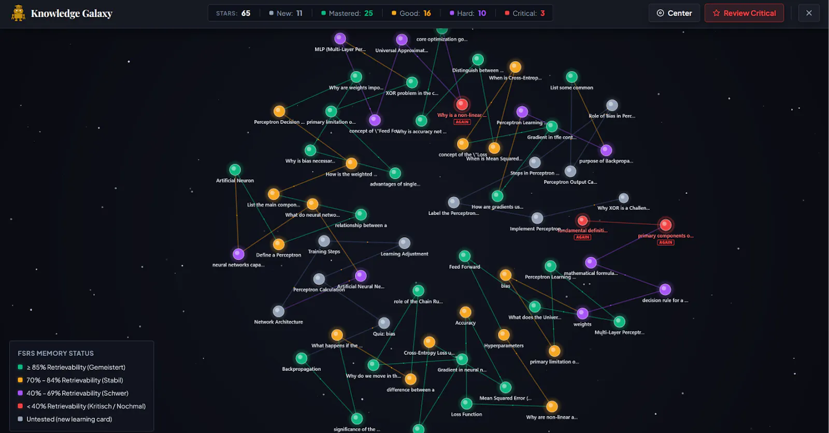Select the purple weights star node
This screenshot has width=829, height=433.
point(582,313)
